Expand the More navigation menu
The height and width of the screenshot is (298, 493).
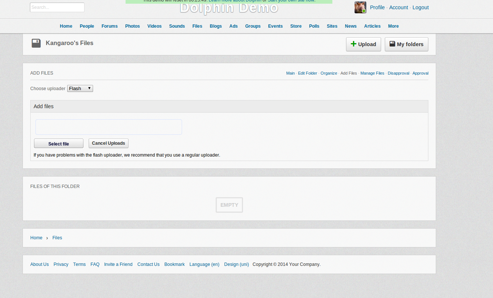click(x=393, y=26)
